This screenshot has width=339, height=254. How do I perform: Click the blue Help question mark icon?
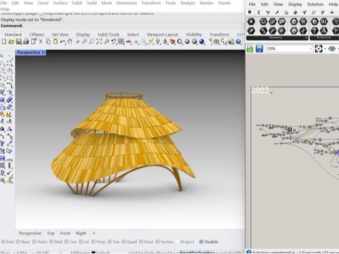pyautogui.click(x=238, y=41)
